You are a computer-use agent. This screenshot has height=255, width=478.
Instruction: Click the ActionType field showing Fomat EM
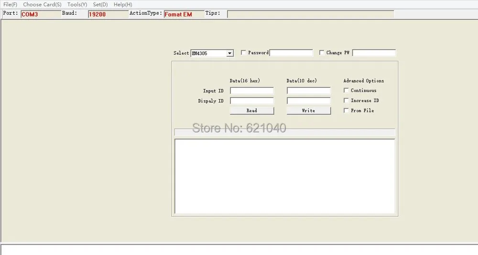point(184,14)
